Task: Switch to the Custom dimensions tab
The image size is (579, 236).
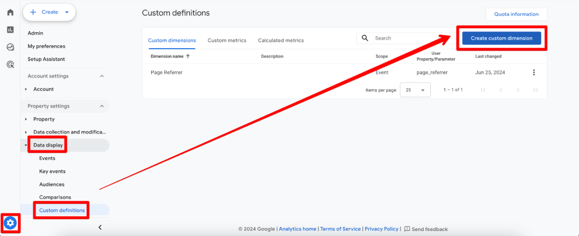Action: pyautogui.click(x=172, y=40)
